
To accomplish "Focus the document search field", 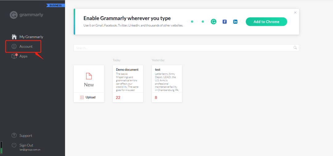I will tap(182, 48).
